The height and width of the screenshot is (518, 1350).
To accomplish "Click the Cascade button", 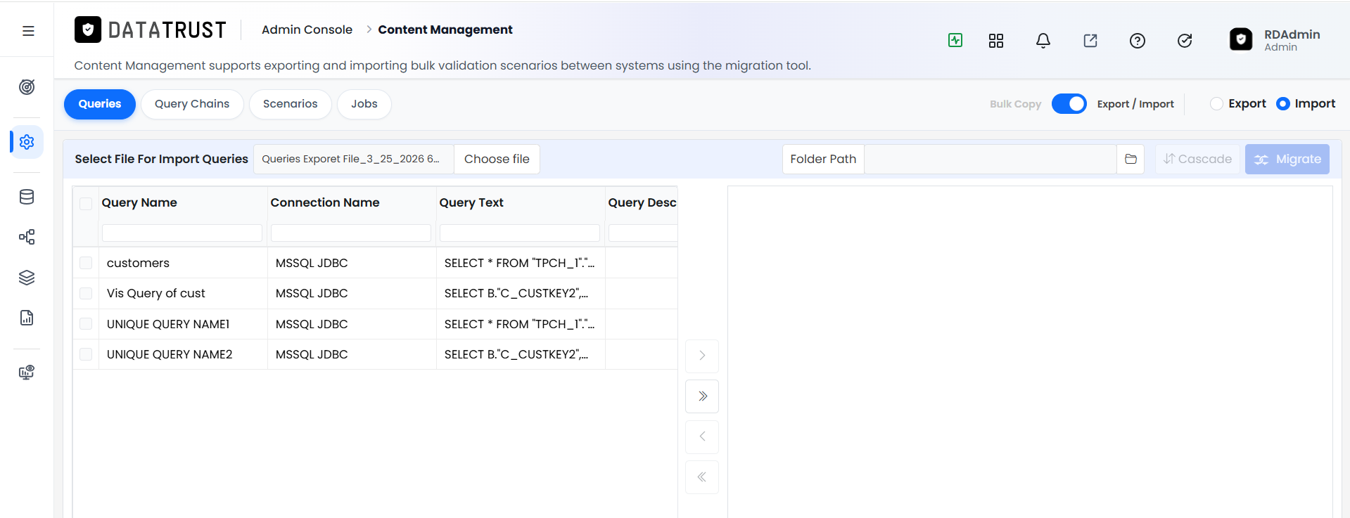I will pyautogui.click(x=1197, y=159).
